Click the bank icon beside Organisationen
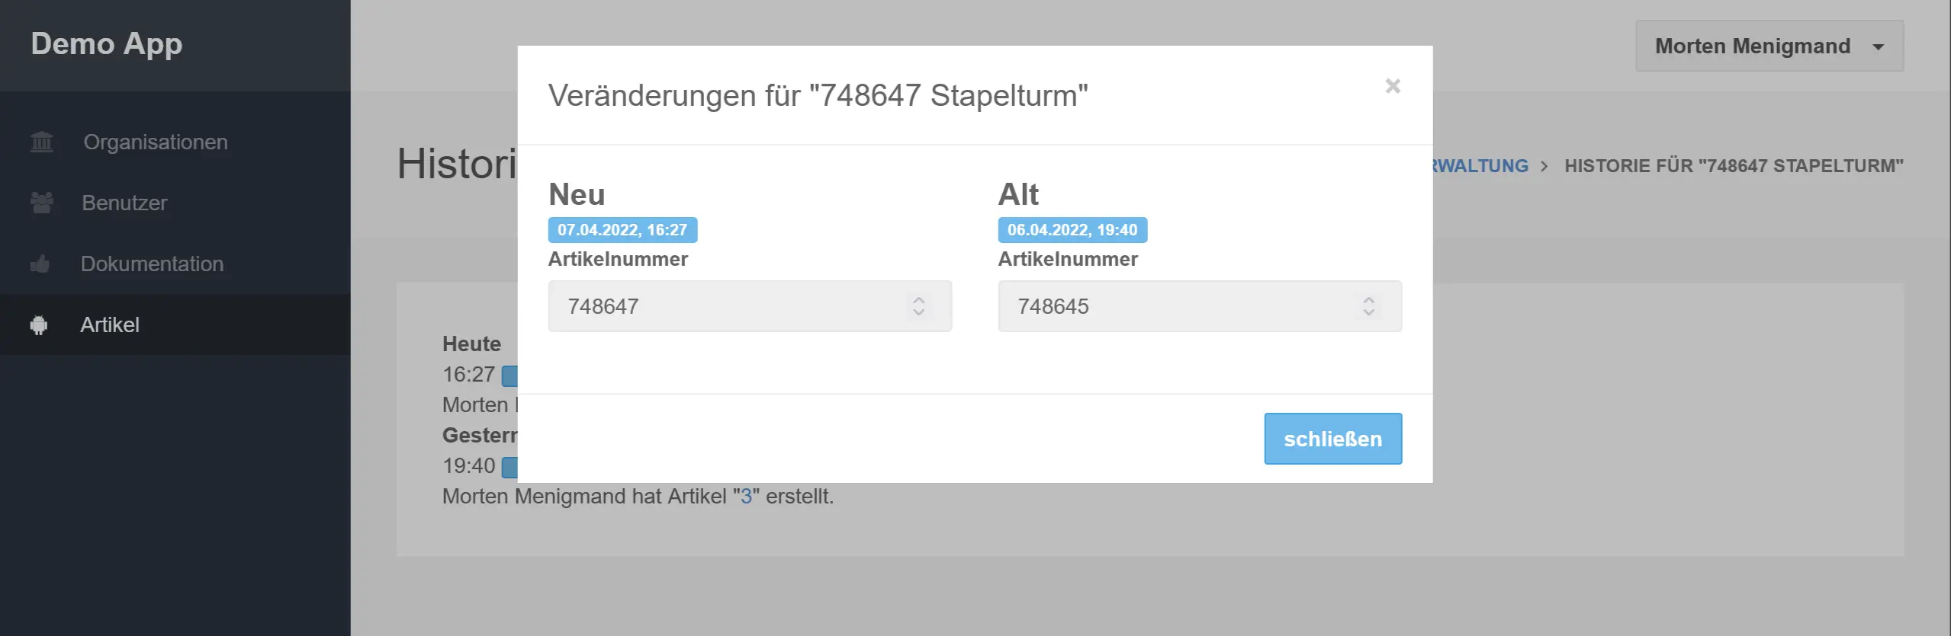Viewport: 1951px width, 636px height. click(x=42, y=142)
